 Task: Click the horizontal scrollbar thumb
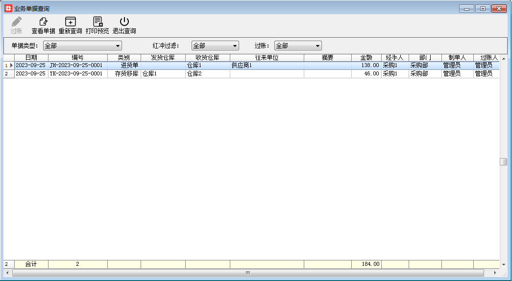247,273
